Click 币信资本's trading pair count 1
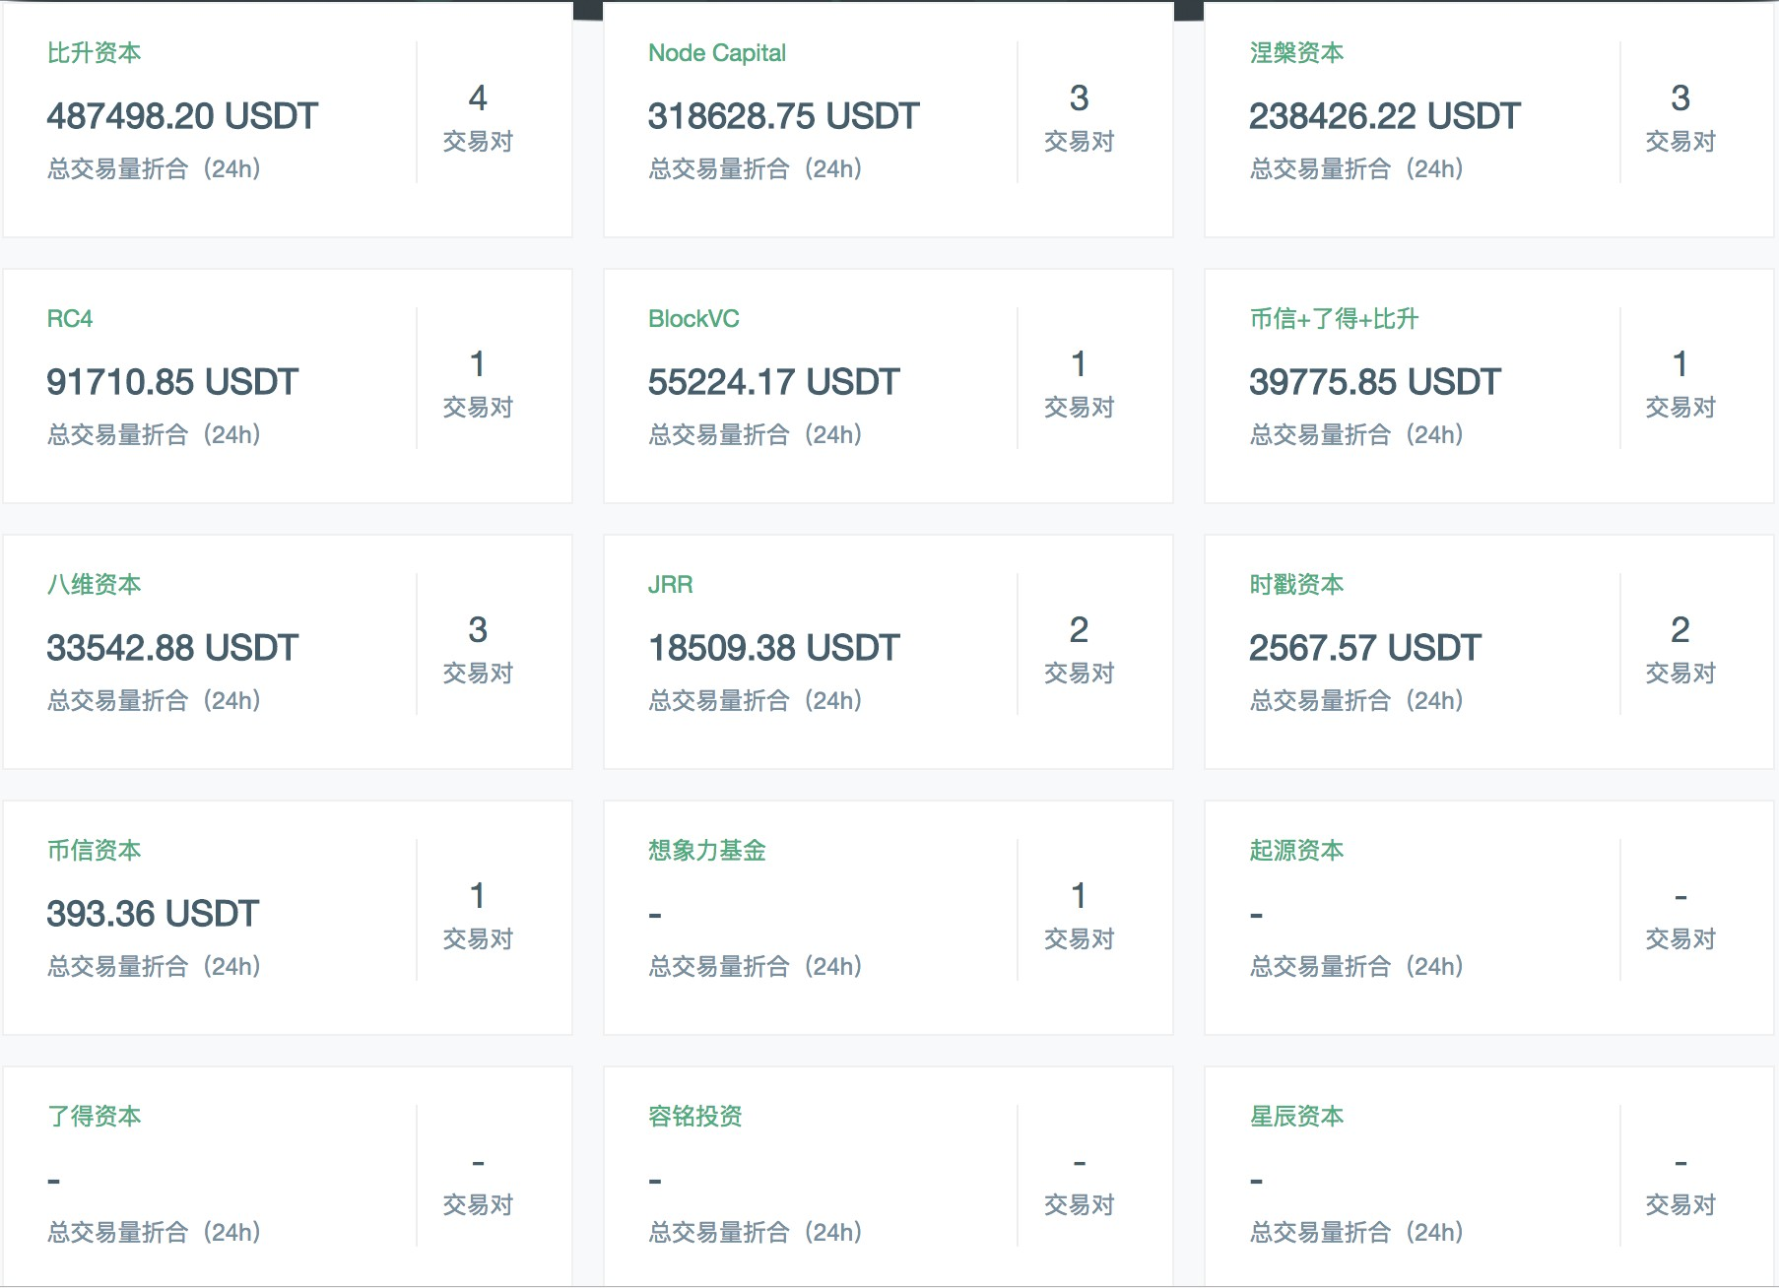The image size is (1779, 1288). tap(478, 896)
